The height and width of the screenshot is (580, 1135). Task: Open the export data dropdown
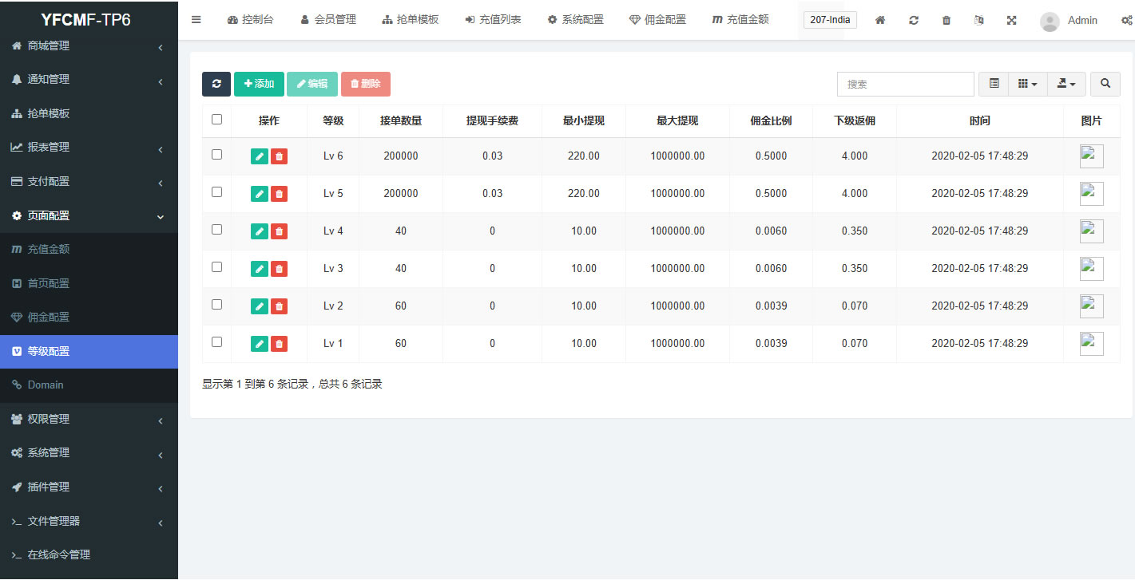pos(1066,84)
